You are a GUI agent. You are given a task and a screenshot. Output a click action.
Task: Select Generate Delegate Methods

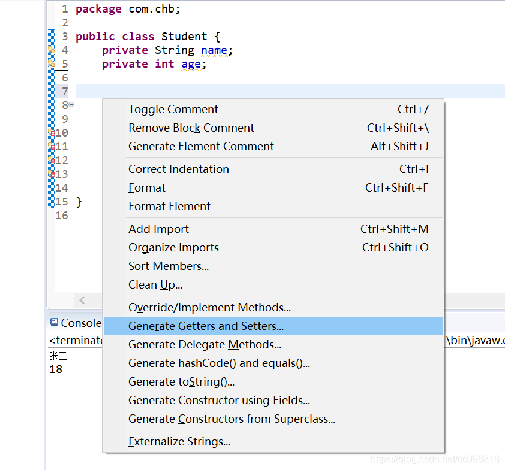(x=273, y=345)
